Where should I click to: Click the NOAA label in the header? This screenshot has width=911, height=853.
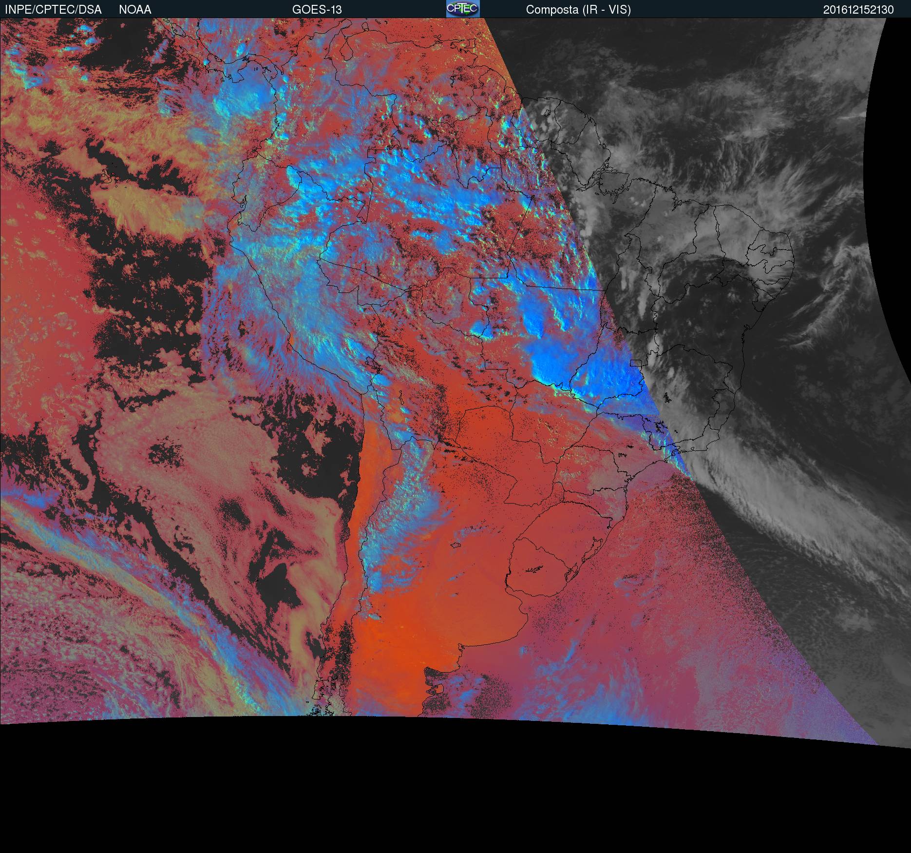[135, 10]
